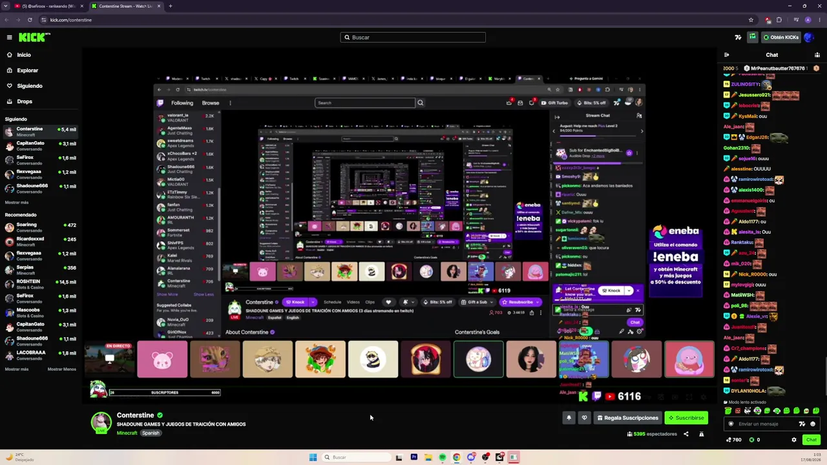Image resolution: width=827 pixels, height=465 pixels.
Task: Click the share stream icon
Action: pyautogui.click(x=686, y=434)
